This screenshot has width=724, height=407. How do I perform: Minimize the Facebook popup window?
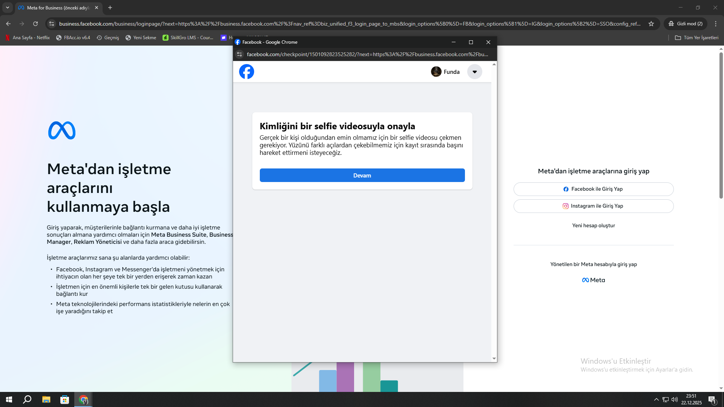click(x=454, y=42)
